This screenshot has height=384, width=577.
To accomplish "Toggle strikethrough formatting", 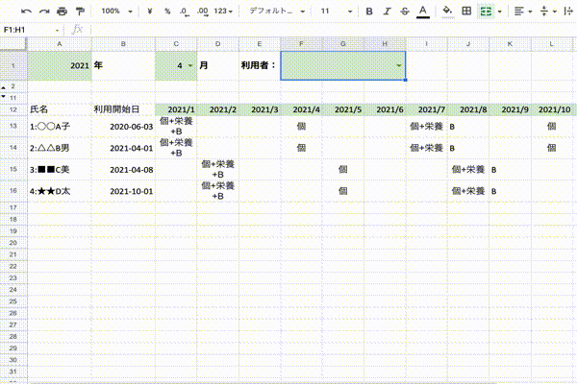I will (x=404, y=11).
